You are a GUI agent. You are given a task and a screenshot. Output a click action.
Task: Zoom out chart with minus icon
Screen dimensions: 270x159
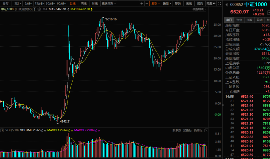tap(147, 3)
